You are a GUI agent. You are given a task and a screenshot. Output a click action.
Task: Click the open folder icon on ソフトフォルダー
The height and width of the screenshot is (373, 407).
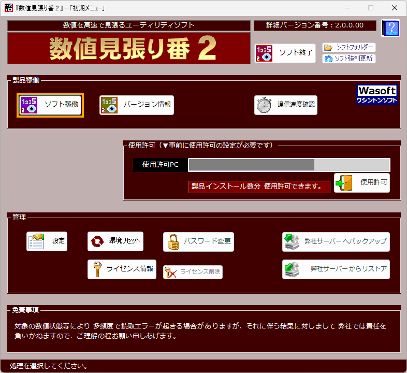pyautogui.click(x=328, y=48)
